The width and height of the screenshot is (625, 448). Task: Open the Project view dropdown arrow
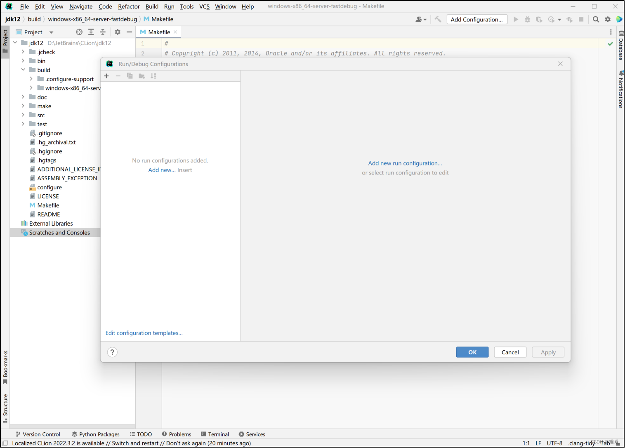(x=51, y=33)
